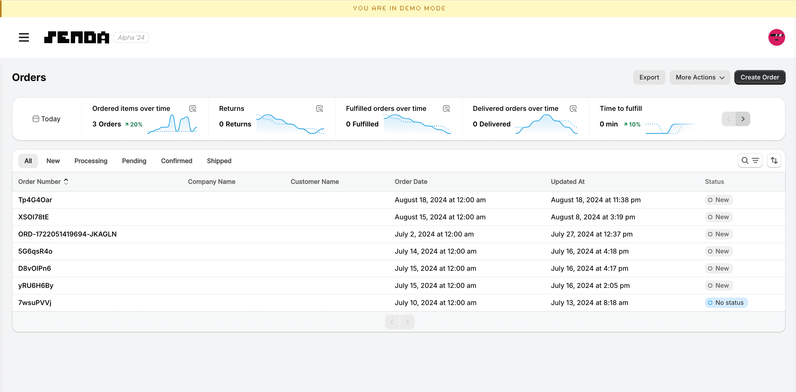
Task: Click the No status badge
Action: tap(726, 303)
